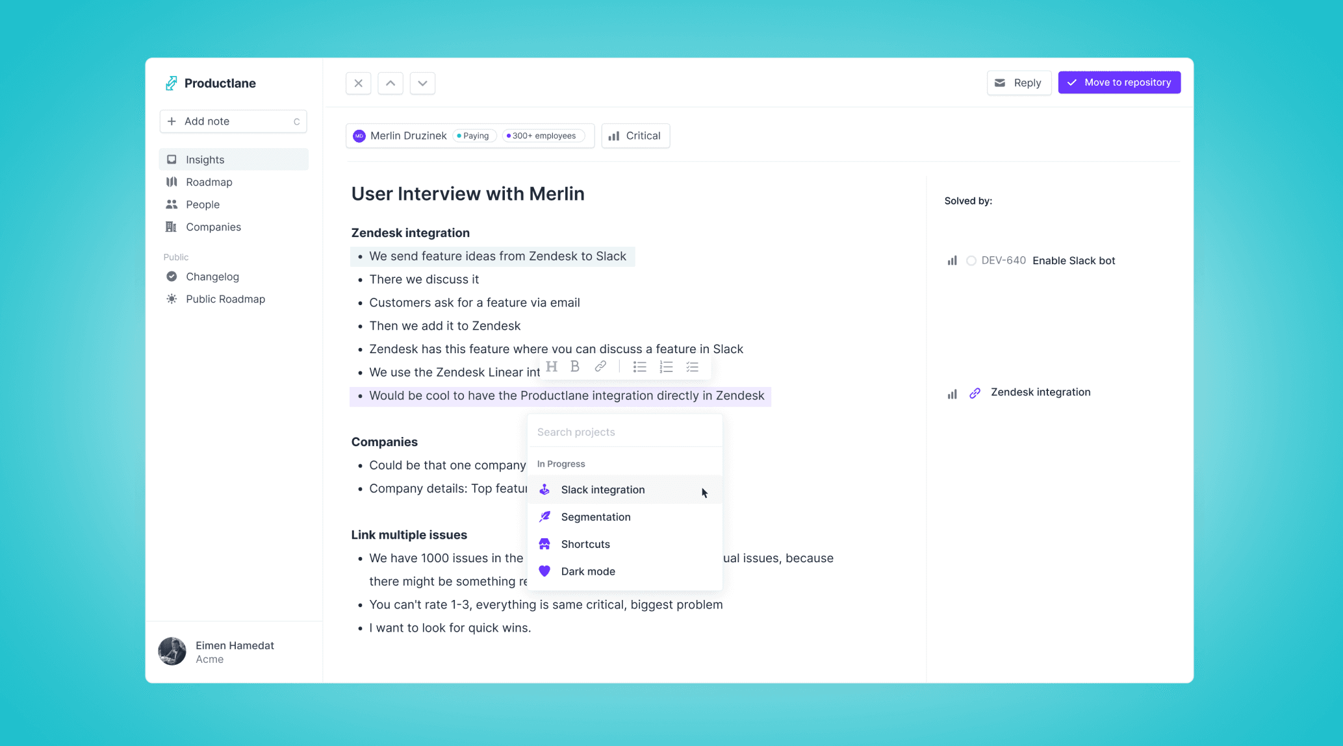The height and width of the screenshot is (746, 1343).
Task: Click the Merlin Druzinek avatar icon
Action: (x=359, y=136)
